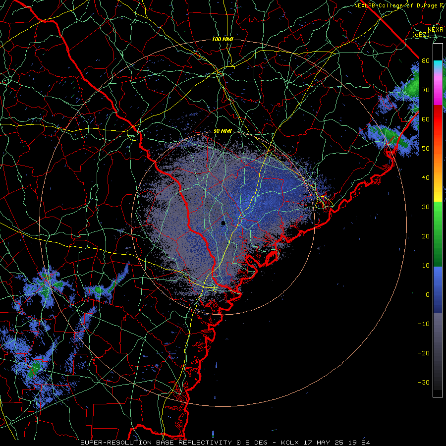Click the 100 NMI range ring label

point(223,39)
